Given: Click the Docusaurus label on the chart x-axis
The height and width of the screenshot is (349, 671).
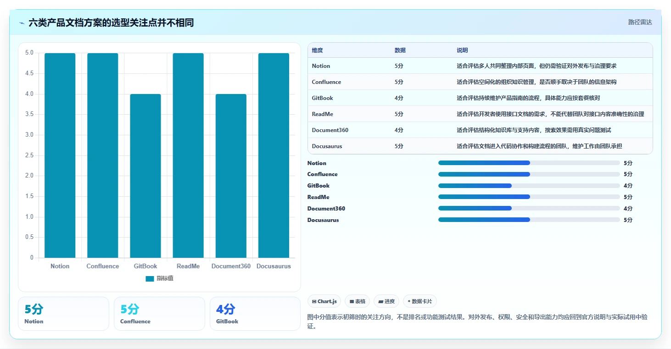Looking at the screenshot, I should click(x=274, y=266).
